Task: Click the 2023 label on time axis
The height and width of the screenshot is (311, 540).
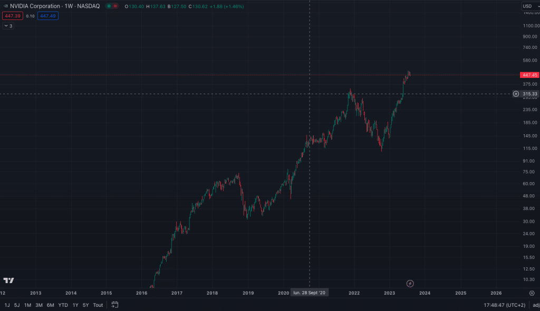Action: (x=390, y=293)
